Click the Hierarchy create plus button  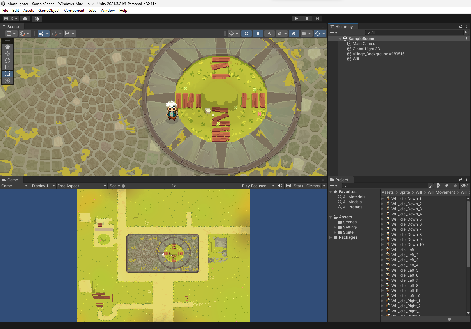tap(334, 33)
